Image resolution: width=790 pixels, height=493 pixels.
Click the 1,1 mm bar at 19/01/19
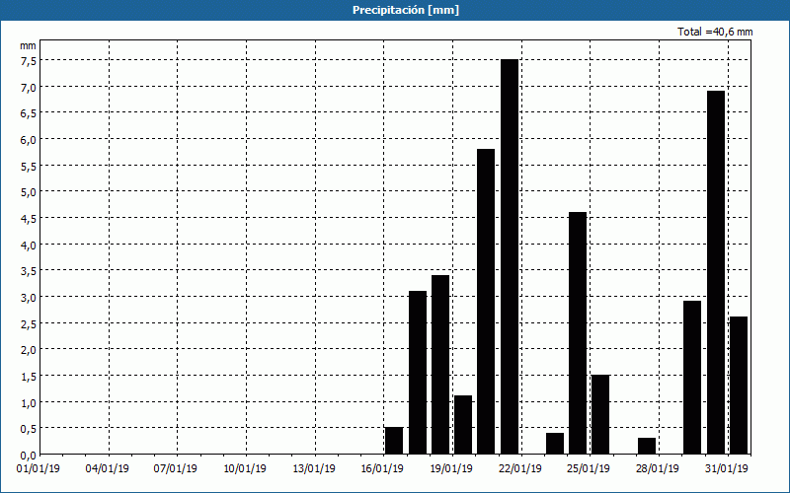[x=463, y=425]
